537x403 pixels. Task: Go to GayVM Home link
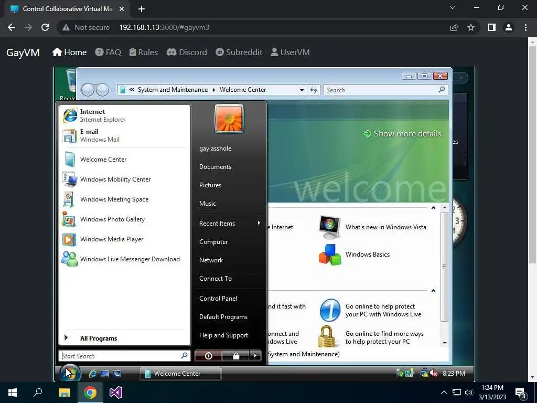pos(70,52)
